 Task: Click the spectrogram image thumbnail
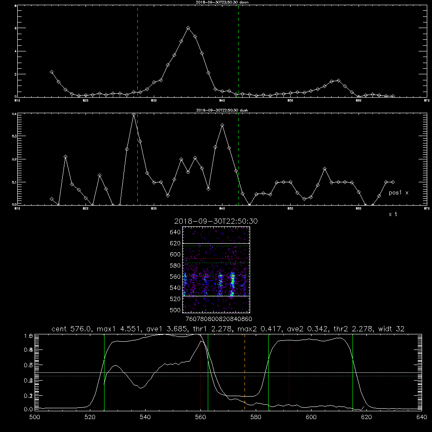pyautogui.click(x=216, y=270)
